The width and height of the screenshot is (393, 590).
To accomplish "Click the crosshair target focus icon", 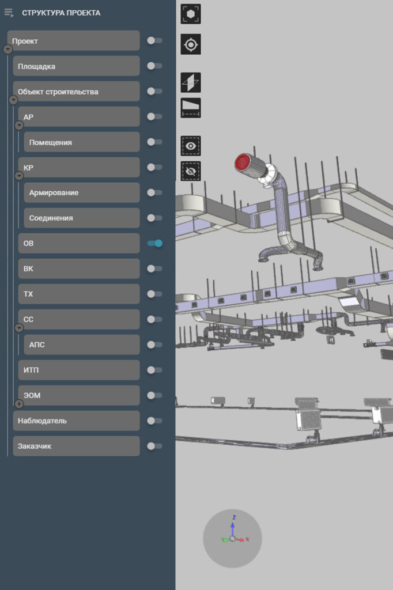I will [x=191, y=44].
